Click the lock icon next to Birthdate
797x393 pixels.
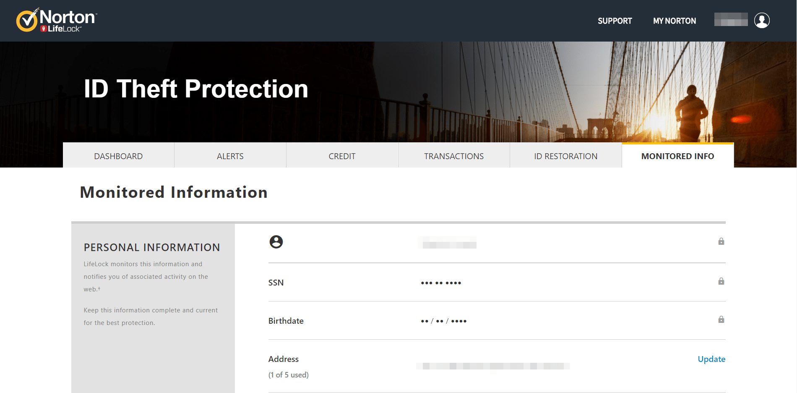tap(721, 320)
